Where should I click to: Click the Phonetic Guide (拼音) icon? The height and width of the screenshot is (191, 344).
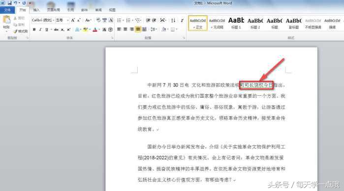104,20
